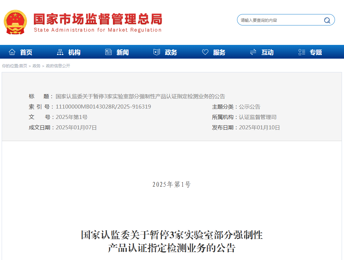Click the organization chart icon beside 机构
This screenshot has height=260, width=344.
60,52
